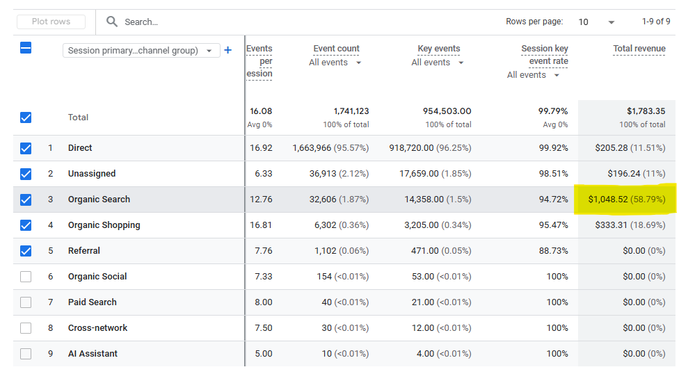Sort by Total revenue column header
This screenshot has width=688, height=374.
(x=639, y=49)
